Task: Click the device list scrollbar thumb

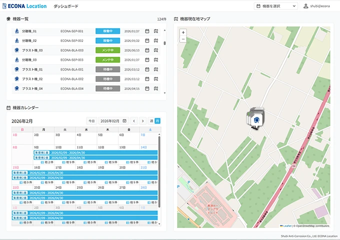Action: pyautogui.click(x=165, y=43)
